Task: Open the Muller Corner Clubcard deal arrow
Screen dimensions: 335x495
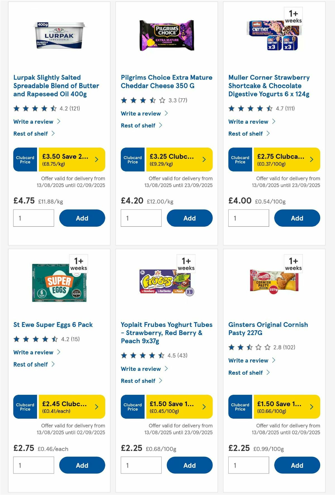Action: (x=311, y=159)
